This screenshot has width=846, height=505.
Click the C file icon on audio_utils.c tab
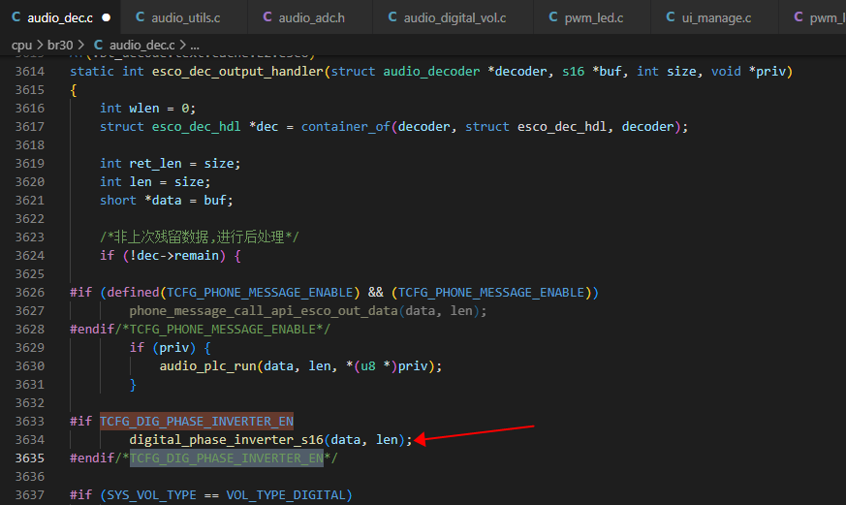tap(140, 17)
